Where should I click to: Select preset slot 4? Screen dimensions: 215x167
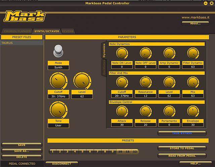tap(75, 152)
